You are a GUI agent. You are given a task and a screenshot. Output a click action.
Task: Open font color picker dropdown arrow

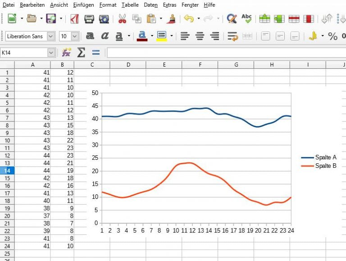coord(152,36)
